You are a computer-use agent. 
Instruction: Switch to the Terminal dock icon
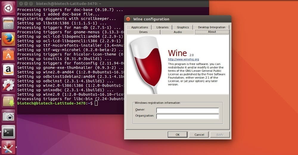coord(8,132)
